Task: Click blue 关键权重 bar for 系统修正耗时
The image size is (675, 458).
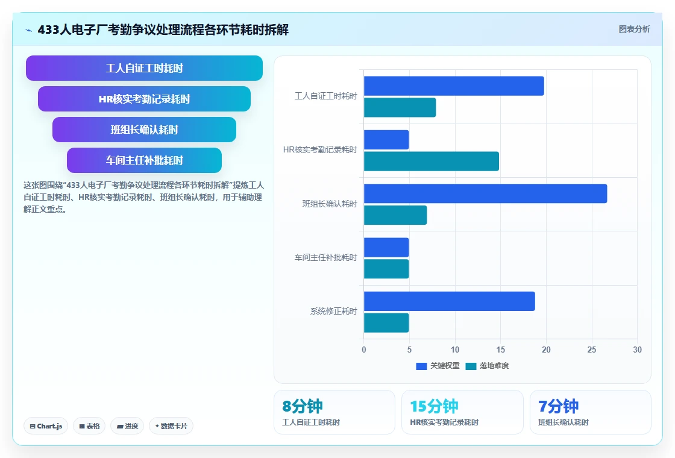Action: pos(450,301)
